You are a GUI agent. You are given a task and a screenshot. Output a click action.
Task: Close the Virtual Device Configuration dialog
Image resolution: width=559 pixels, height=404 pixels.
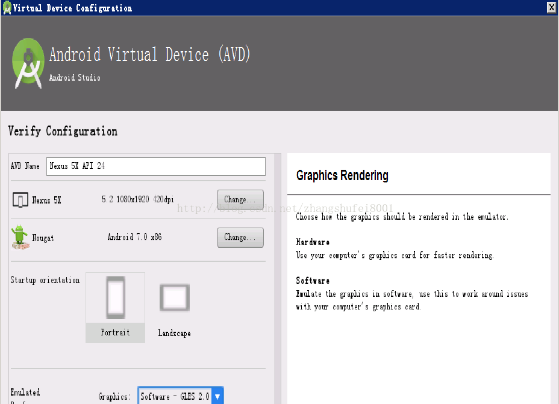point(552,7)
